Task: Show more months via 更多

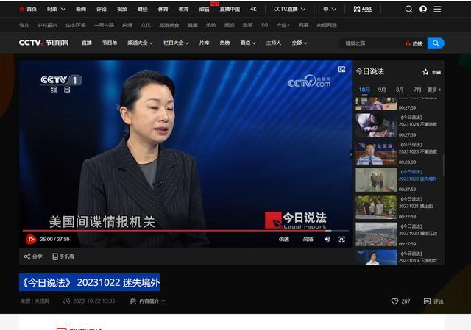Action: point(434,90)
